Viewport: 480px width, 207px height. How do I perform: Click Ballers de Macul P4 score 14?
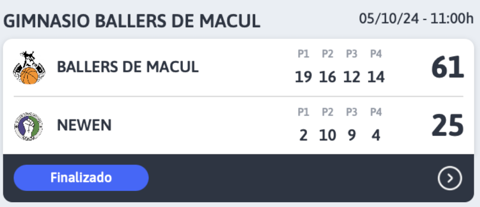point(376,77)
